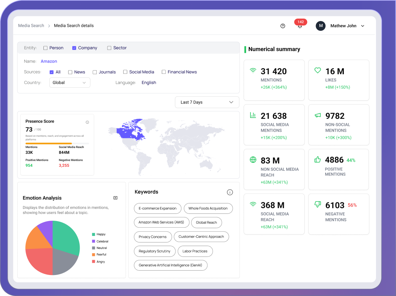This screenshot has width=396, height=296.
Task: Uncheck the Company entity checkbox
Action: point(74,48)
